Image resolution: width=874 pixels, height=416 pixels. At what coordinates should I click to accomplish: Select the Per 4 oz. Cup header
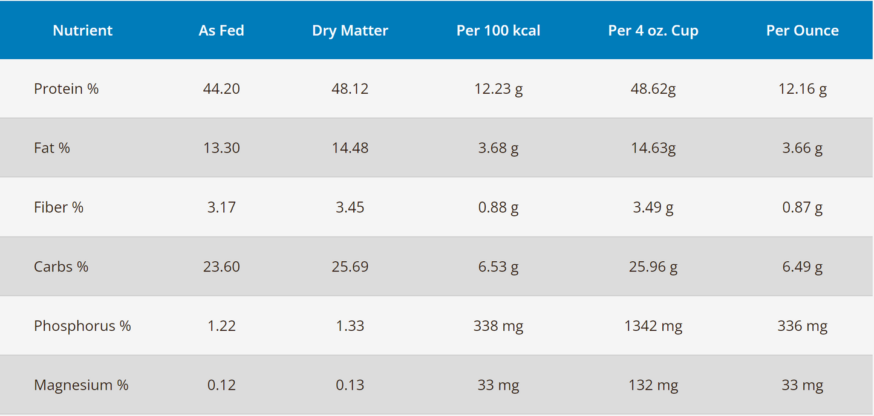653,30
